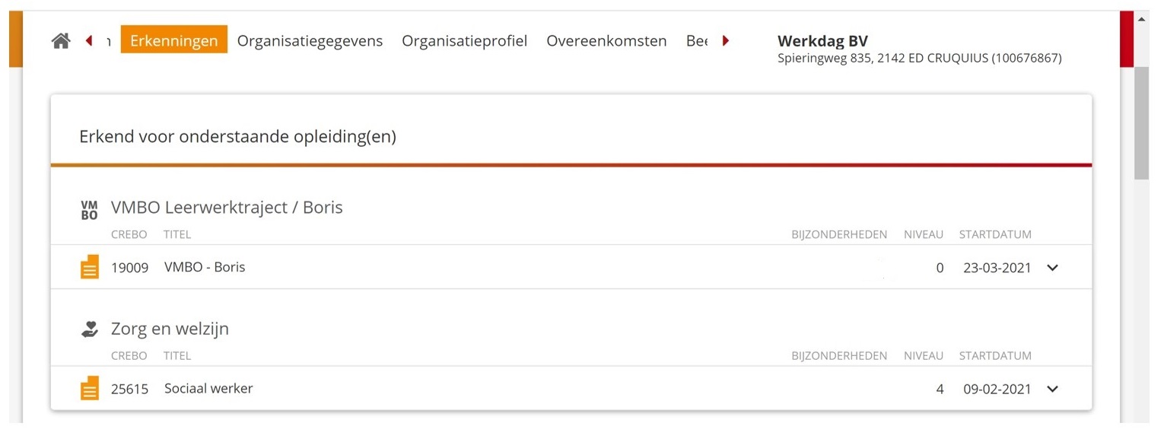Click the Zorg en welzijn heart-hand icon
This screenshot has height=442, width=1164.
pos(90,329)
